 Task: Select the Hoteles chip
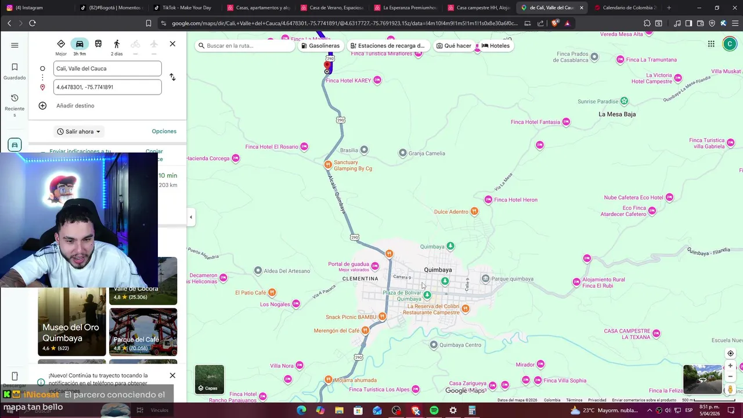[495, 46]
